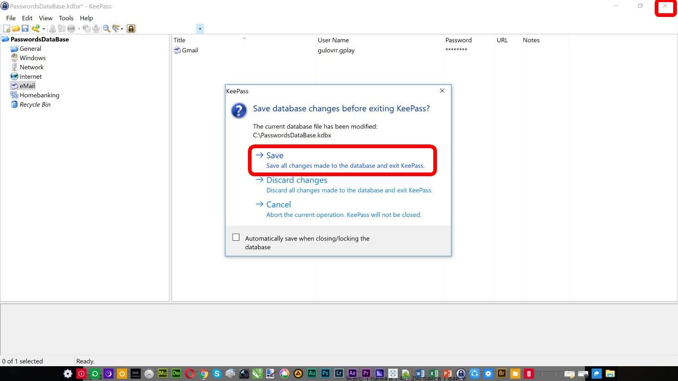Open the quick search dropdown arrow
The height and width of the screenshot is (381, 678).
200,29
